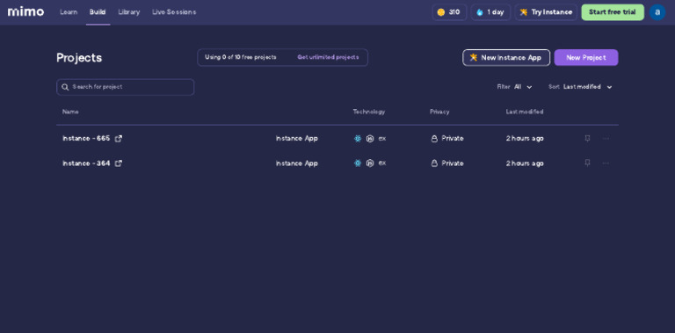Click the Projects heading
675x333 pixels.
79,58
